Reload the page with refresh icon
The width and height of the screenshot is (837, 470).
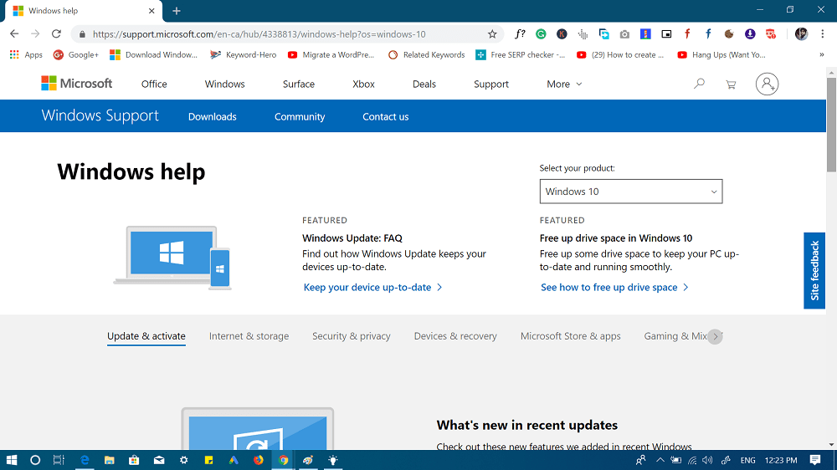coord(56,34)
